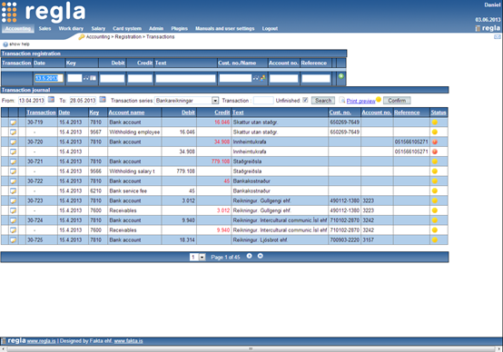Open the Accounting menu
The width and height of the screenshot is (503, 352).
click(x=18, y=28)
